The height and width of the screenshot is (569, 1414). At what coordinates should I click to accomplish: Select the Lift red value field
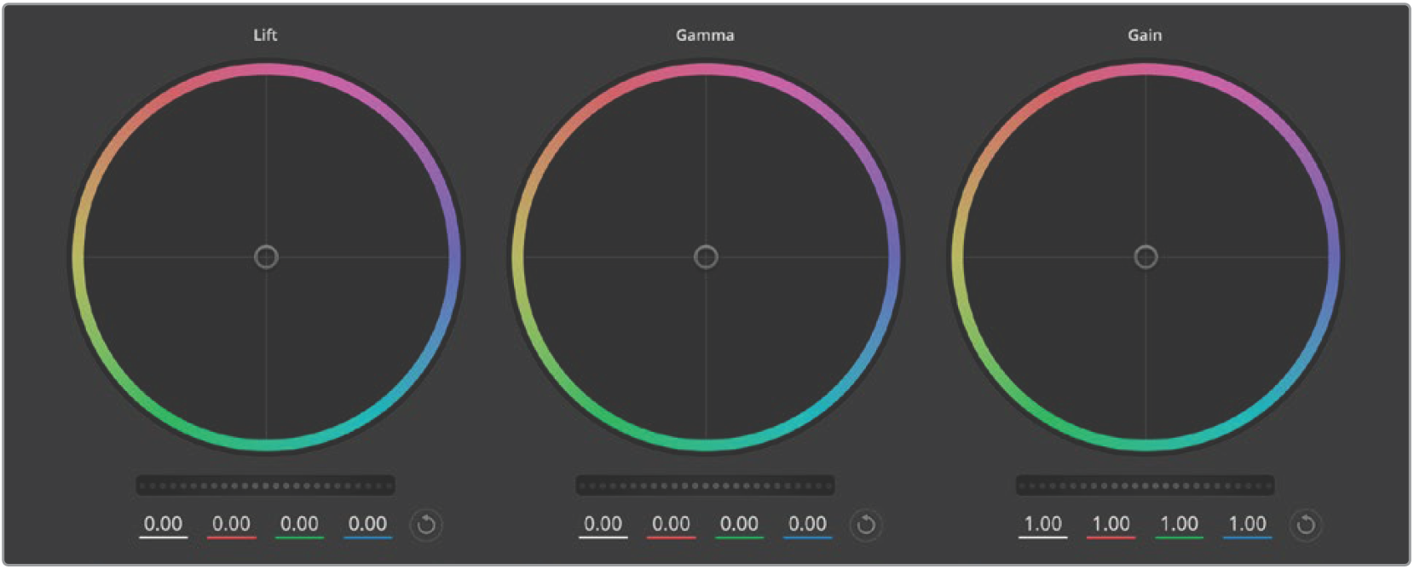231,525
